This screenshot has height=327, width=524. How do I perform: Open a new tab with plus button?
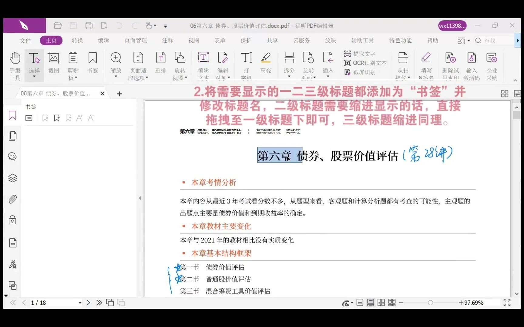tap(119, 94)
